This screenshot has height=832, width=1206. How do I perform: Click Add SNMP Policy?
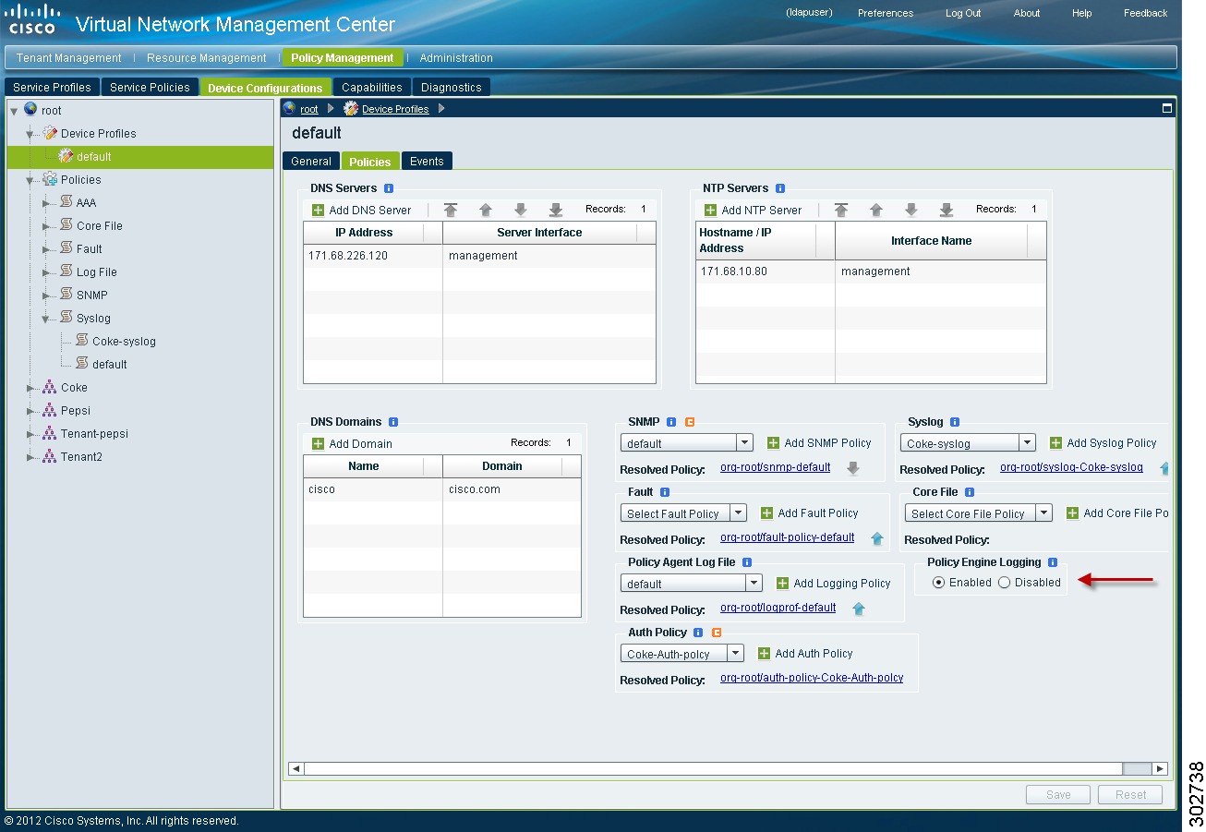tap(819, 443)
